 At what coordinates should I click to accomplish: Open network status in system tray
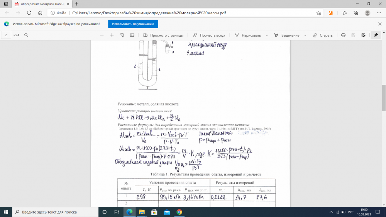337,212
